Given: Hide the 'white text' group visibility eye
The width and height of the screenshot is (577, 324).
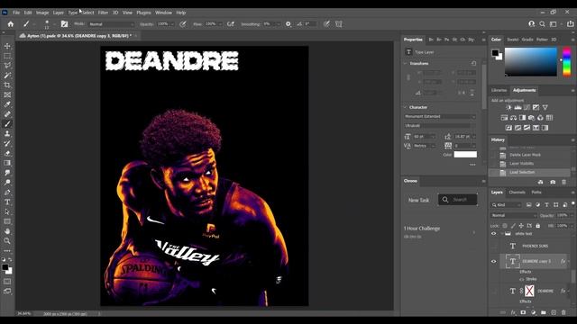Looking at the screenshot, I should [x=494, y=234].
